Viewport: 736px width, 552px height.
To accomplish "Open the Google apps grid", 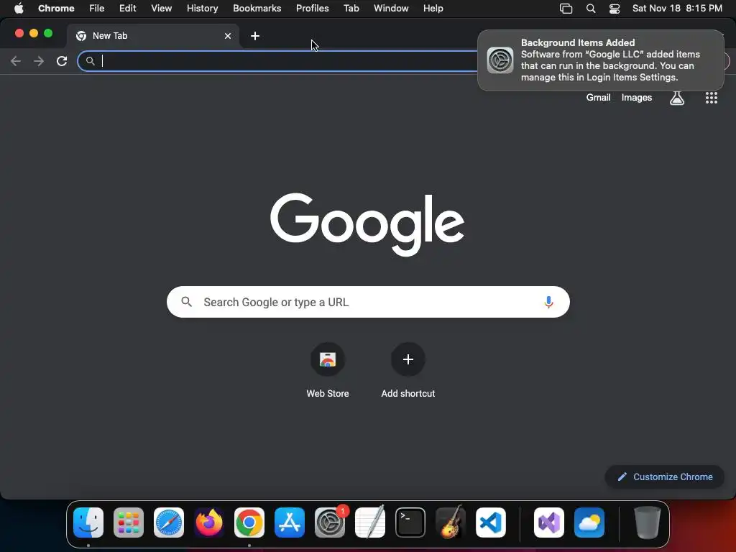I will point(711,98).
